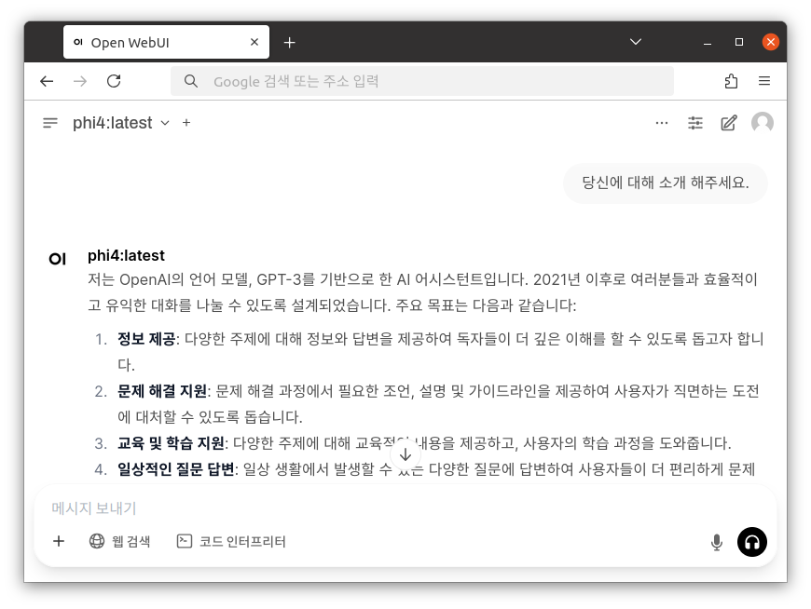Click the search magnifier in address bar
Image resolution: width=811 pixels, height=609 pixels.
point(191,81)
